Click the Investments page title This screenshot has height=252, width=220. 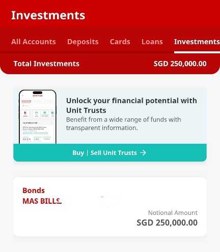(x=48, y=15)
